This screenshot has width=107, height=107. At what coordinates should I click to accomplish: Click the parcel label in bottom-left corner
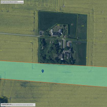coord(2,98)
